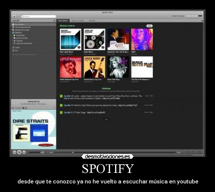Switch to the Listas de éxitos tab
Screen dimensions: 215x192
pyautogui.click(x=78, y=21)
